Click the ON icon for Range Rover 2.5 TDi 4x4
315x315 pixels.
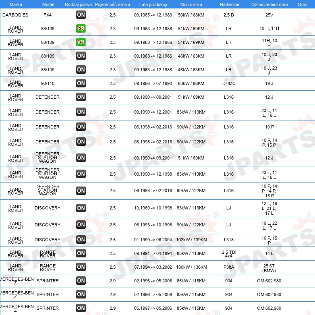coord(81,253)
